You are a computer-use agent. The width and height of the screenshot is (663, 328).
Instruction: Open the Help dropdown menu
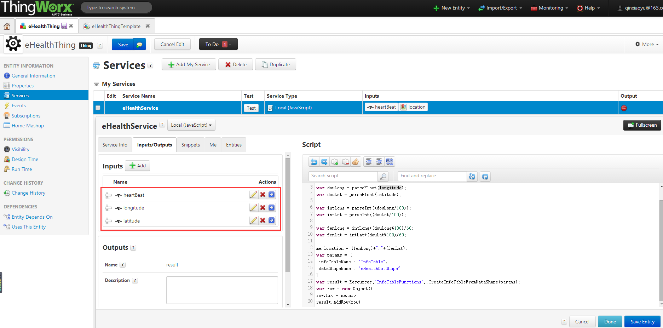[x=588, y=8]
